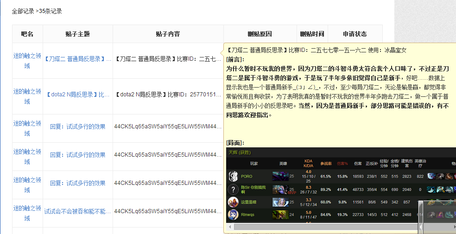Click the third item icon in 陈Sir's row
Image resolution: width=456 pixels, height=234 pixels.
[x=450, y=190]
